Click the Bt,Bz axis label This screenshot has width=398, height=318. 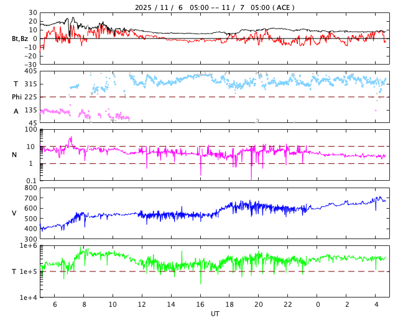click(x=20, y=39)
